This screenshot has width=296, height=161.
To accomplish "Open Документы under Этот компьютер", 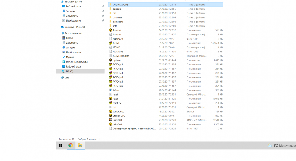I will click(x=72, y=43).
